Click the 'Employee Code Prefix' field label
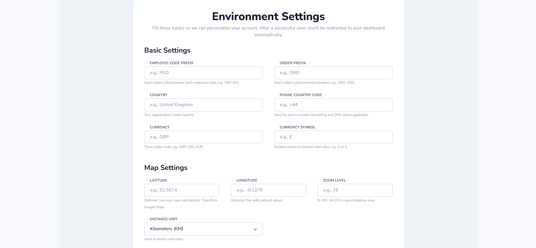This screenshot has height=248, width=536. [171, 63]
